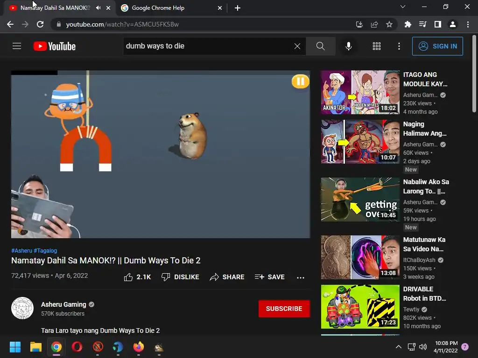Open network icon in system tray

point(412,347)
